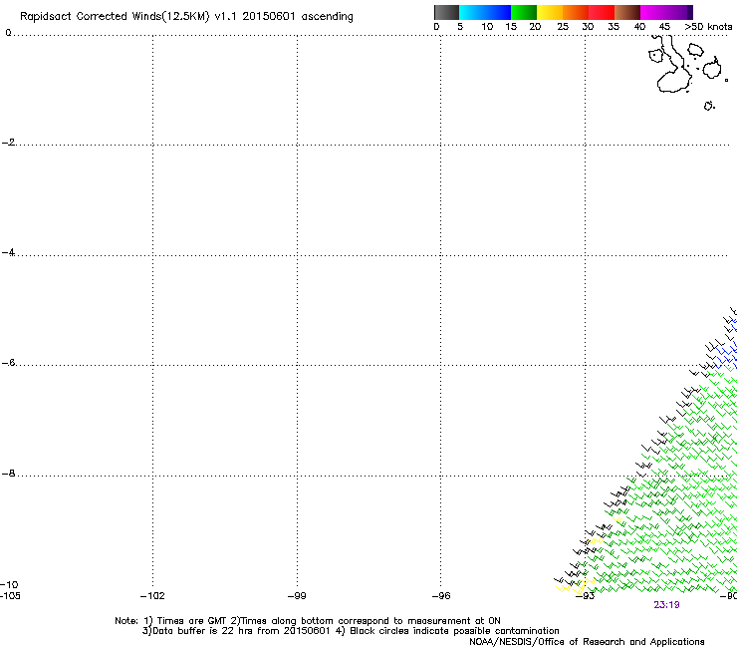This screenshot has width=737, height=648.
Task: Select the cyan-blue 5-15 knots color band
Action: 485,12
